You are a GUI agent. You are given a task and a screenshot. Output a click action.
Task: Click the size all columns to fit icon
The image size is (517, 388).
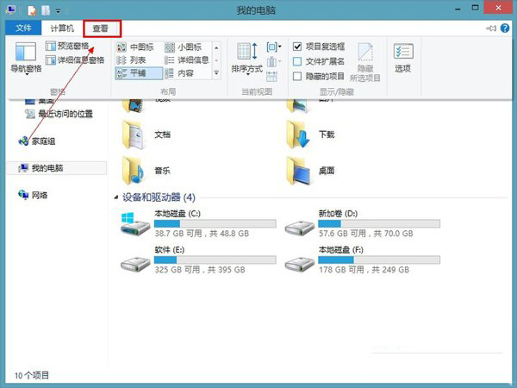271,76
